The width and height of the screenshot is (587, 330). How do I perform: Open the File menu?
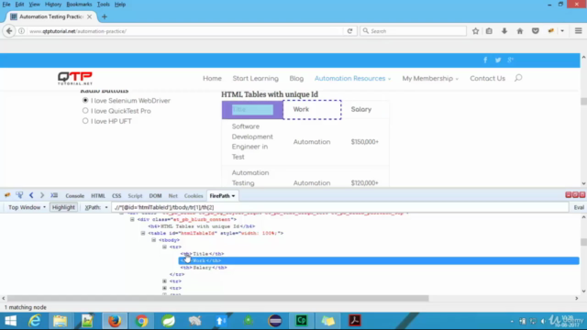tap(6, 5)
